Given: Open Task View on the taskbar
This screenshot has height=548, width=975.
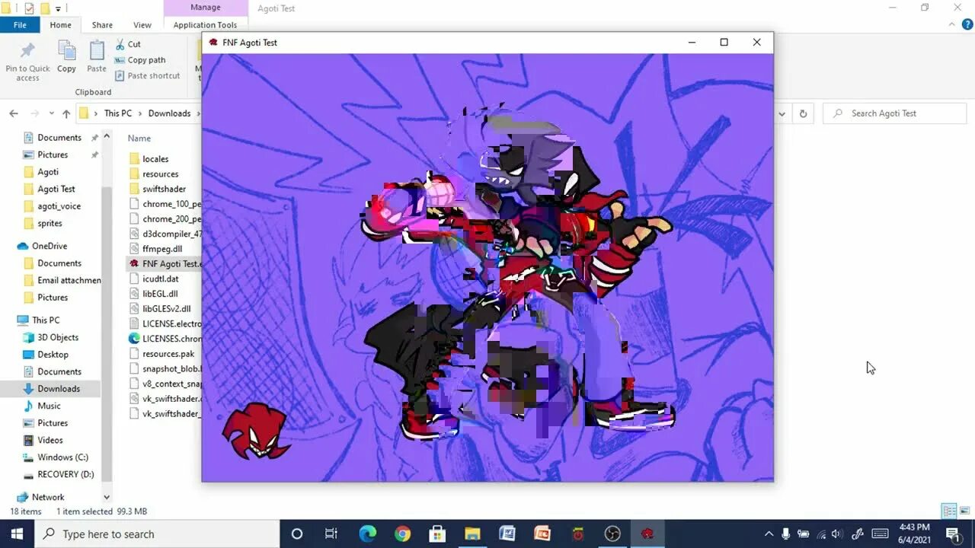Looking at the screenshot, I should coord(331,534).
